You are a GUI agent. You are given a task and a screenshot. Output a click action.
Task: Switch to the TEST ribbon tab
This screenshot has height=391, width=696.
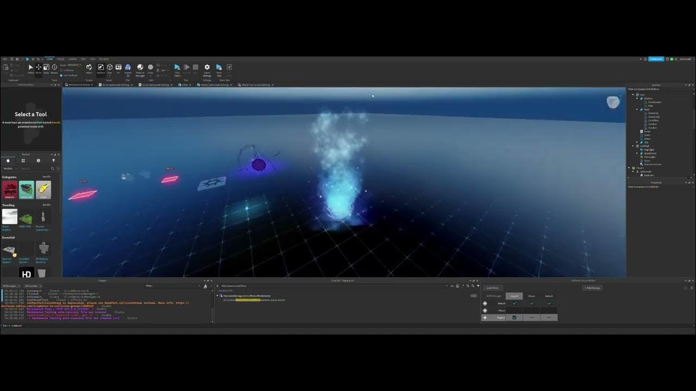83,59
